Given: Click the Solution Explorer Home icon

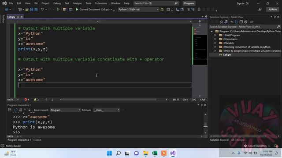Looking at the screenshot, I should 221,22.
